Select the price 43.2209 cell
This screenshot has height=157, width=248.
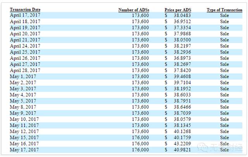pos(182,143)
